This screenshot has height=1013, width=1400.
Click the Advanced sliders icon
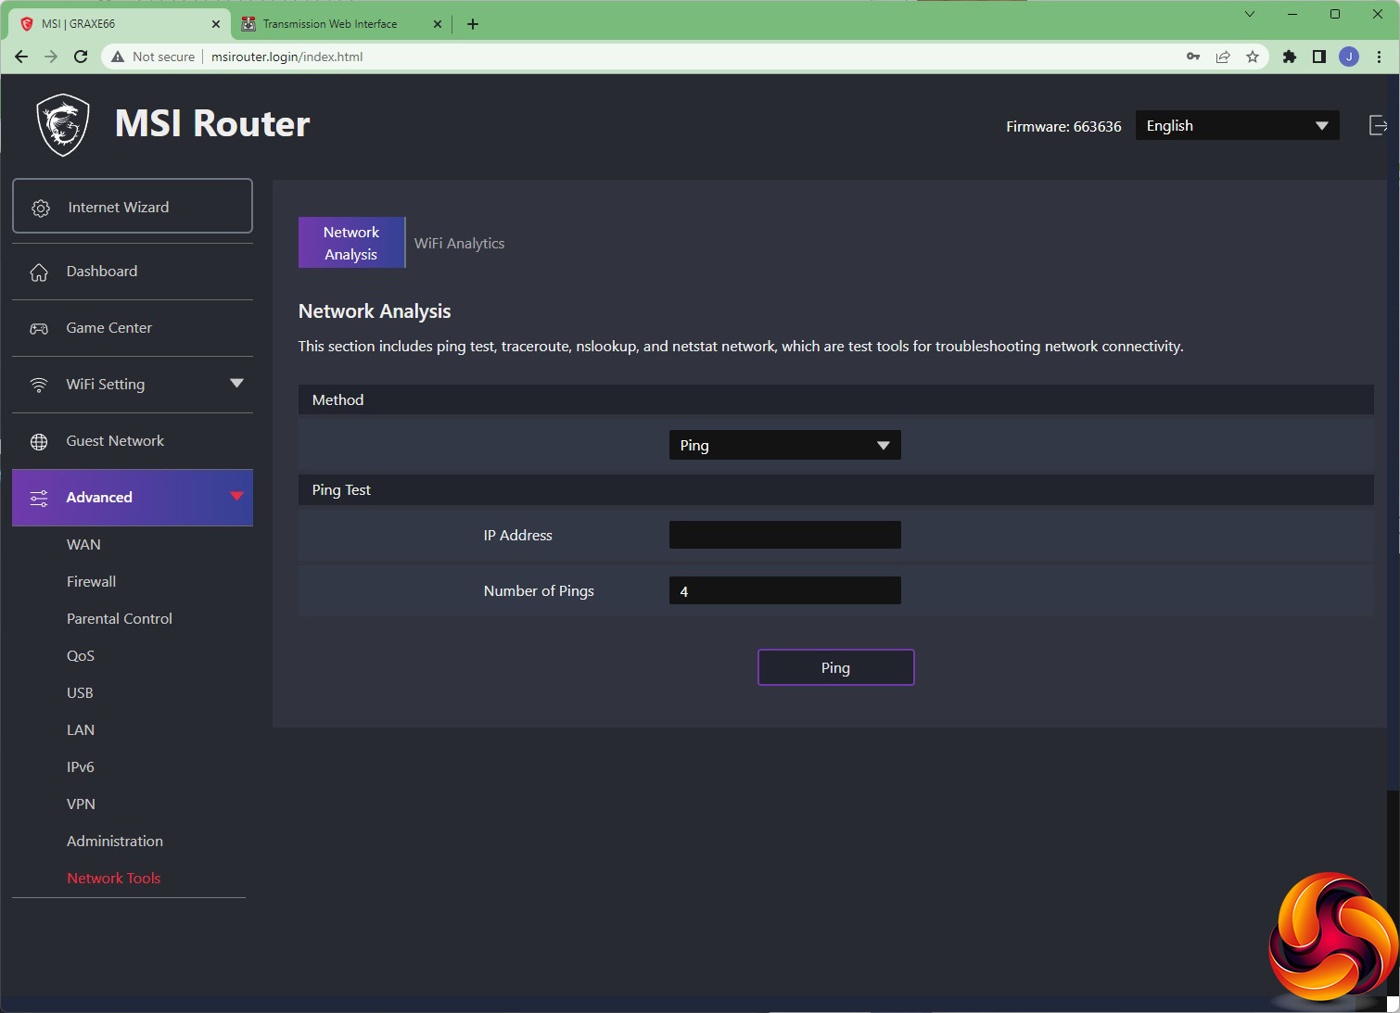pyautogui.click(x=39, y=498)
